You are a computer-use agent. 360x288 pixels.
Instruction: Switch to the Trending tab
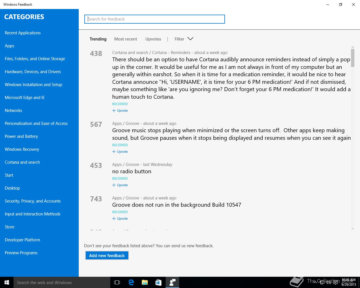coord(98,39)
